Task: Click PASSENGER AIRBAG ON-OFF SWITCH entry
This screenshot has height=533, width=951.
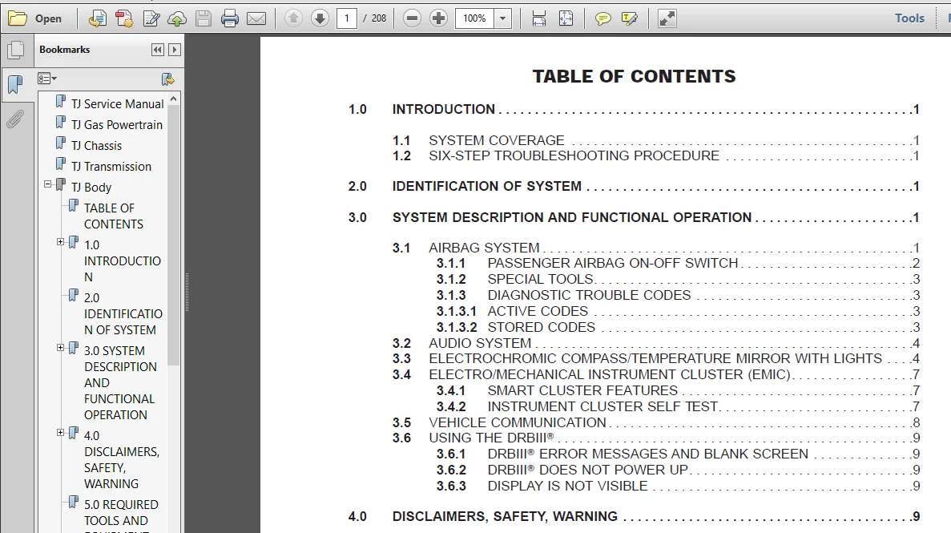Action: [678, 264]
